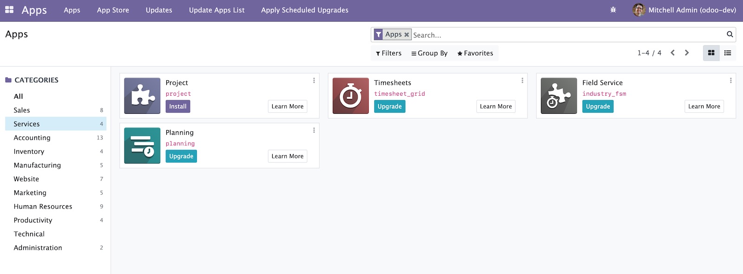The height and width of the screenshot is (274, 743).
Task: Click Mitchell Admin user avatar
Action: pyautogui.click(x=639, y=10)
